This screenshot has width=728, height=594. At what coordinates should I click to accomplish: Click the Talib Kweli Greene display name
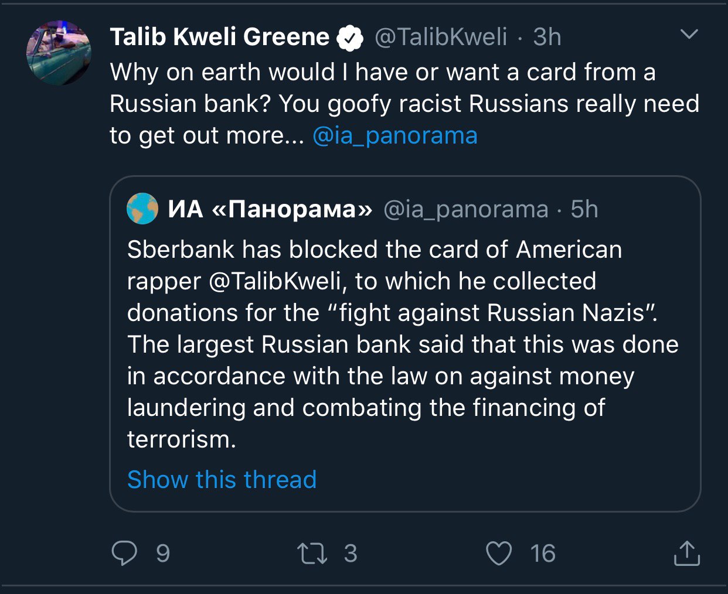click(x=220, y=37)
